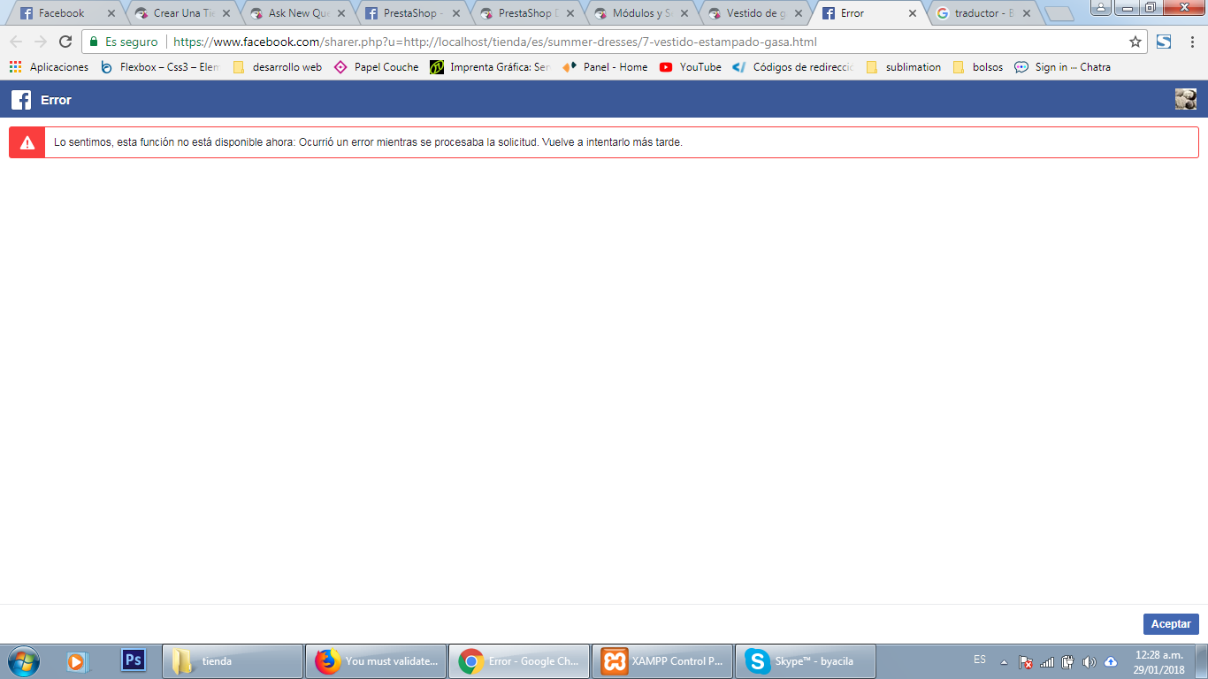Open the Flexbox – Css3 bookmark
The width and height of the screenshot is (1208, 679).
point(159,67)
